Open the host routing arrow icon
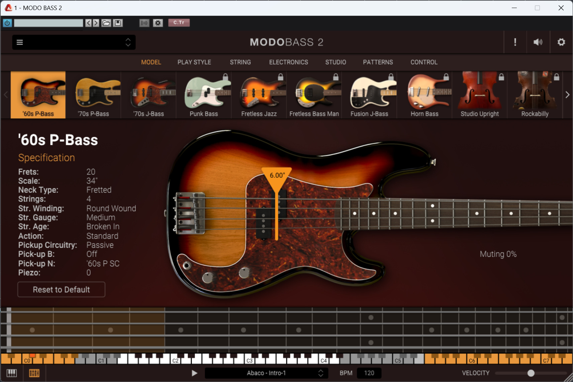The image size is (573, 382). pyautogui.click(x=144, y=23)
